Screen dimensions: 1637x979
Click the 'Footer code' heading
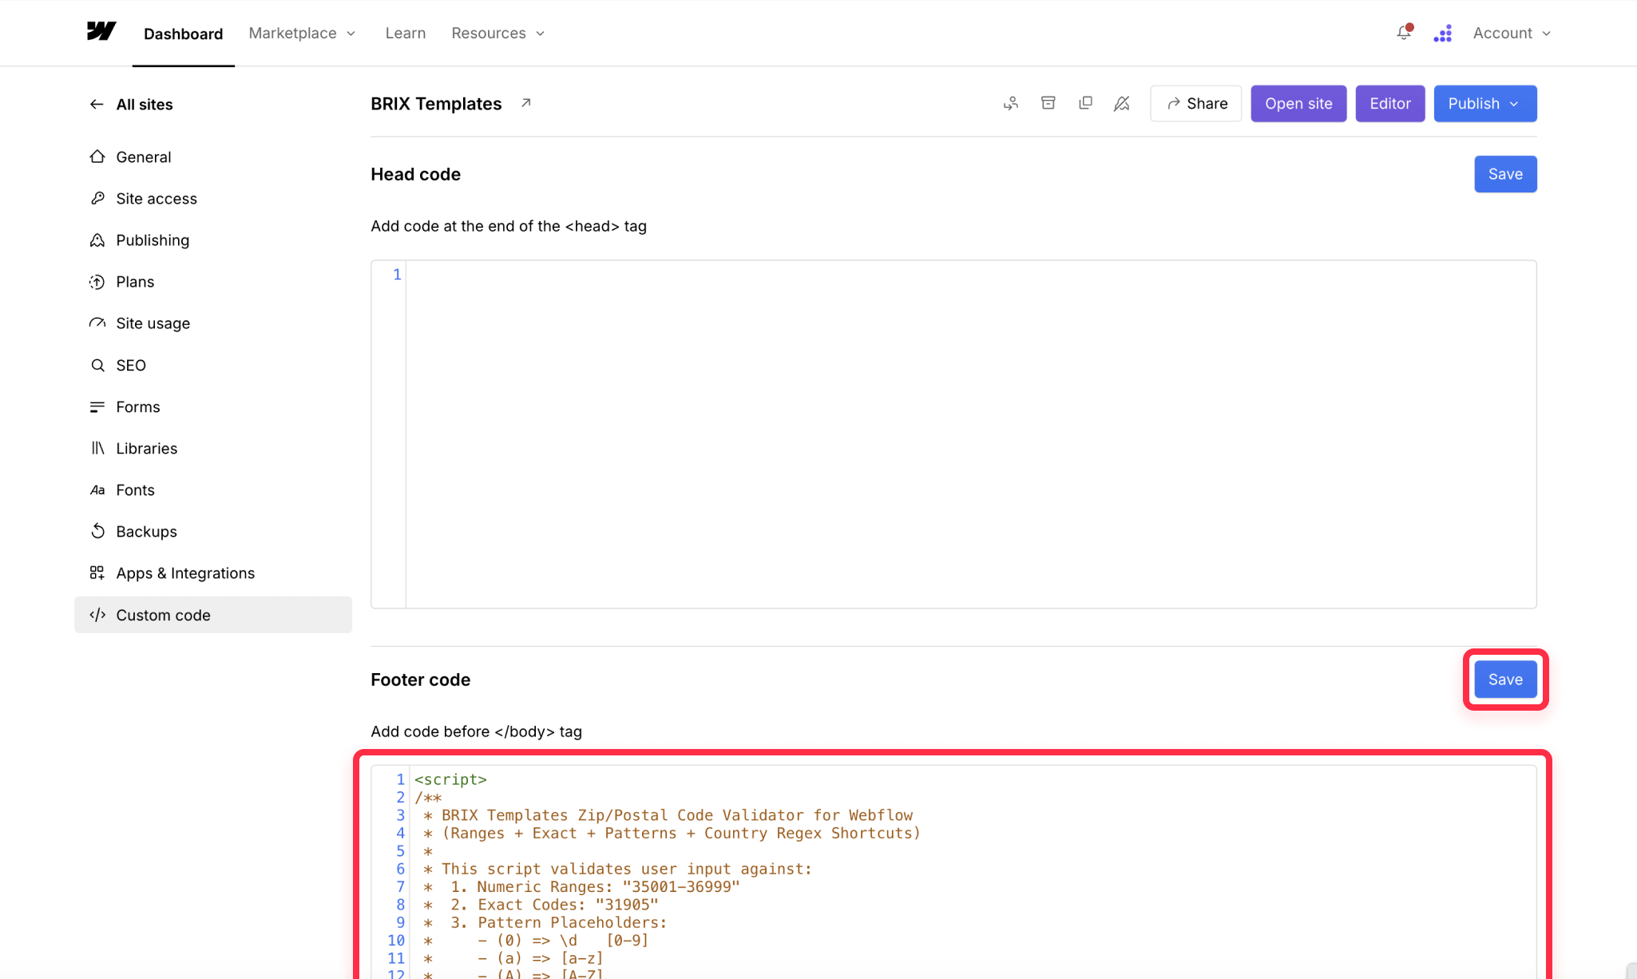pyautogui.click(x=420, y=680)
